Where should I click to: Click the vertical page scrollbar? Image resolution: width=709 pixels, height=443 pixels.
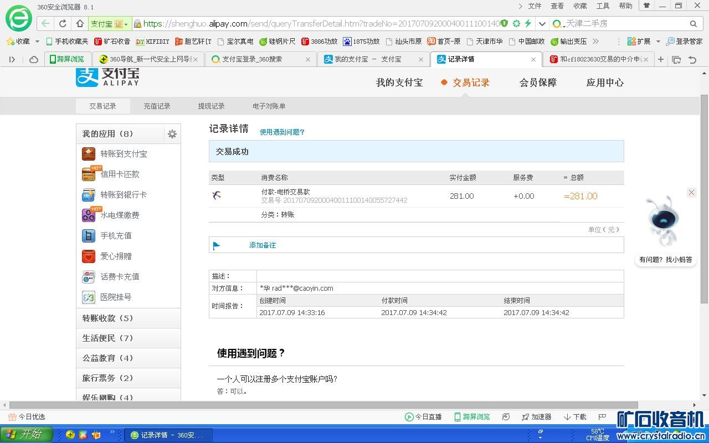coord(704,199)
